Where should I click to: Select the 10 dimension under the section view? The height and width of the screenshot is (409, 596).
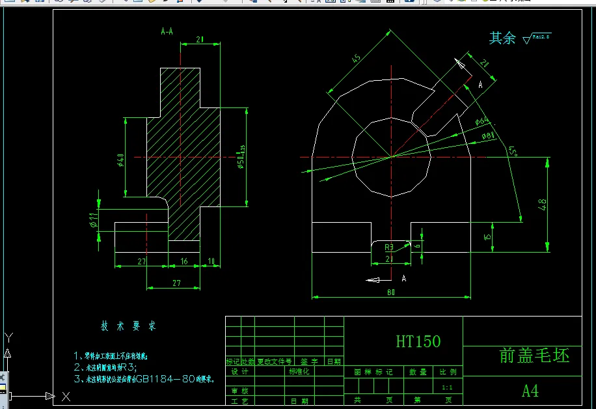click(x=211, y=261)
